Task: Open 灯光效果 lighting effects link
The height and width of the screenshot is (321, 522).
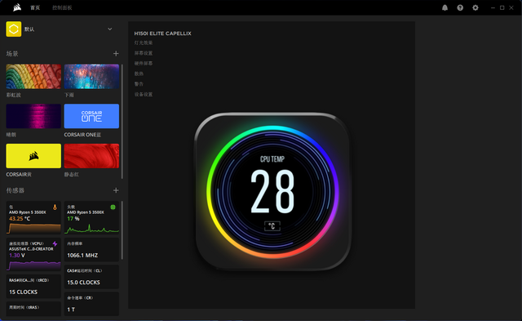Action: coord(144,42)
